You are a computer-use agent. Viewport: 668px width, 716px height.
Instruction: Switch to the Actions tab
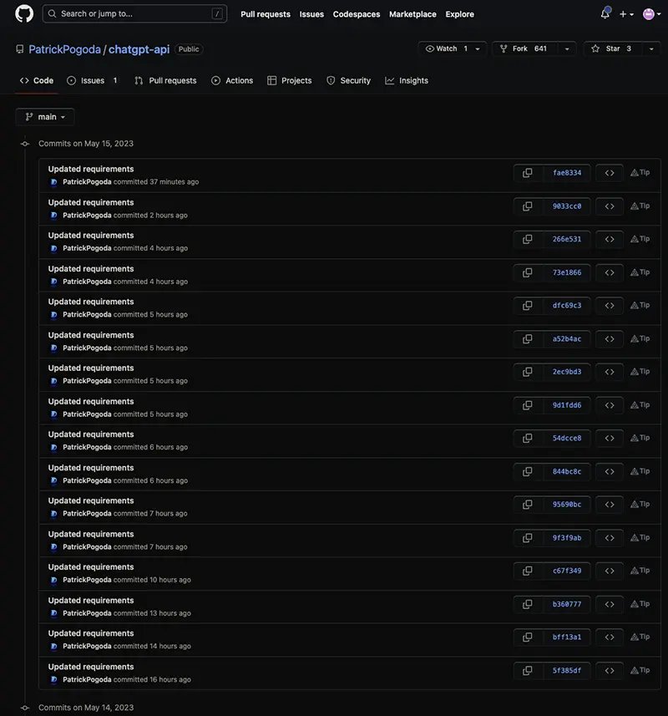pyautogui.click(x=232, y=80)
